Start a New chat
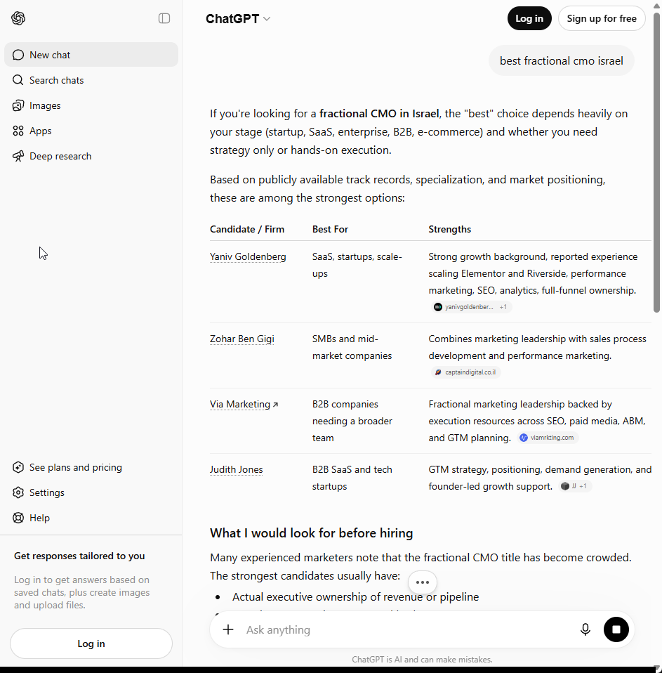 [x=91, y=55]
